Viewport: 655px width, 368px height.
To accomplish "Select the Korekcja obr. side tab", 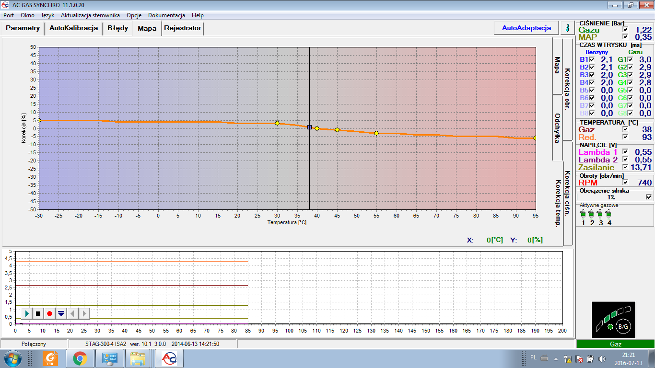I will pyautogui.click(x=567, y=89).
